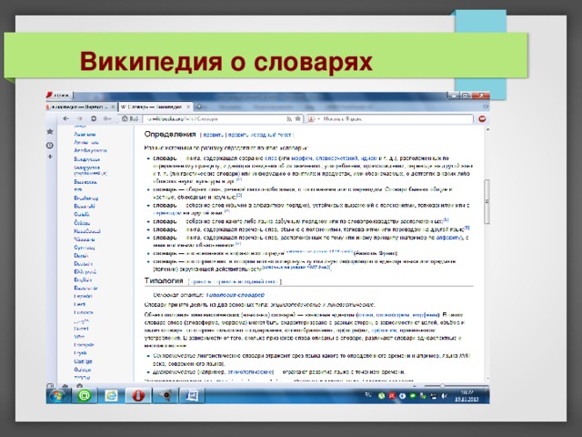Open 'Типология словарей' main article link

point(235,295)
